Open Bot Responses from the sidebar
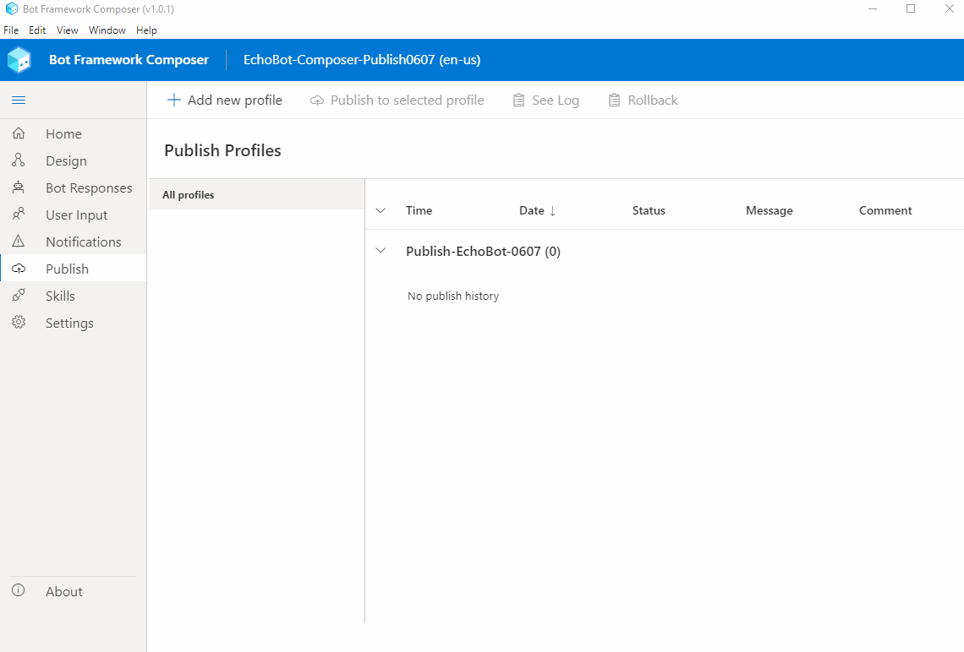Viewport: 964px width, 652px height. 19,187
